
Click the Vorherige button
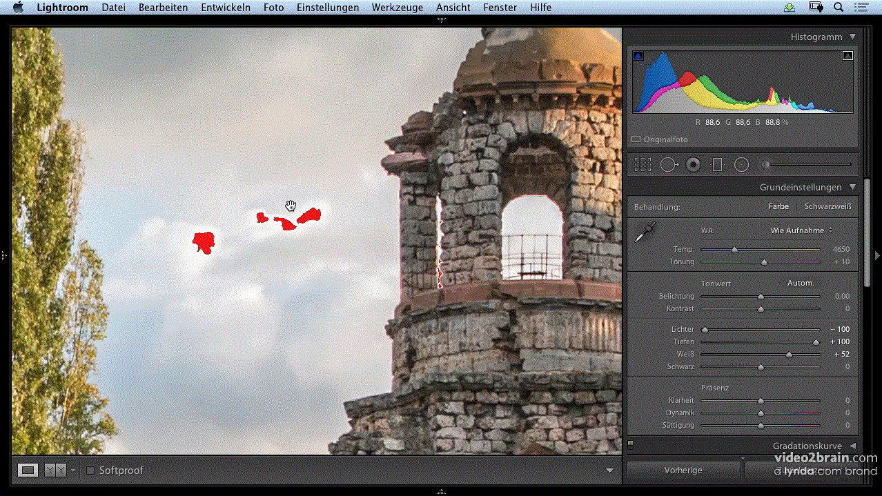[x=683, y=470]
